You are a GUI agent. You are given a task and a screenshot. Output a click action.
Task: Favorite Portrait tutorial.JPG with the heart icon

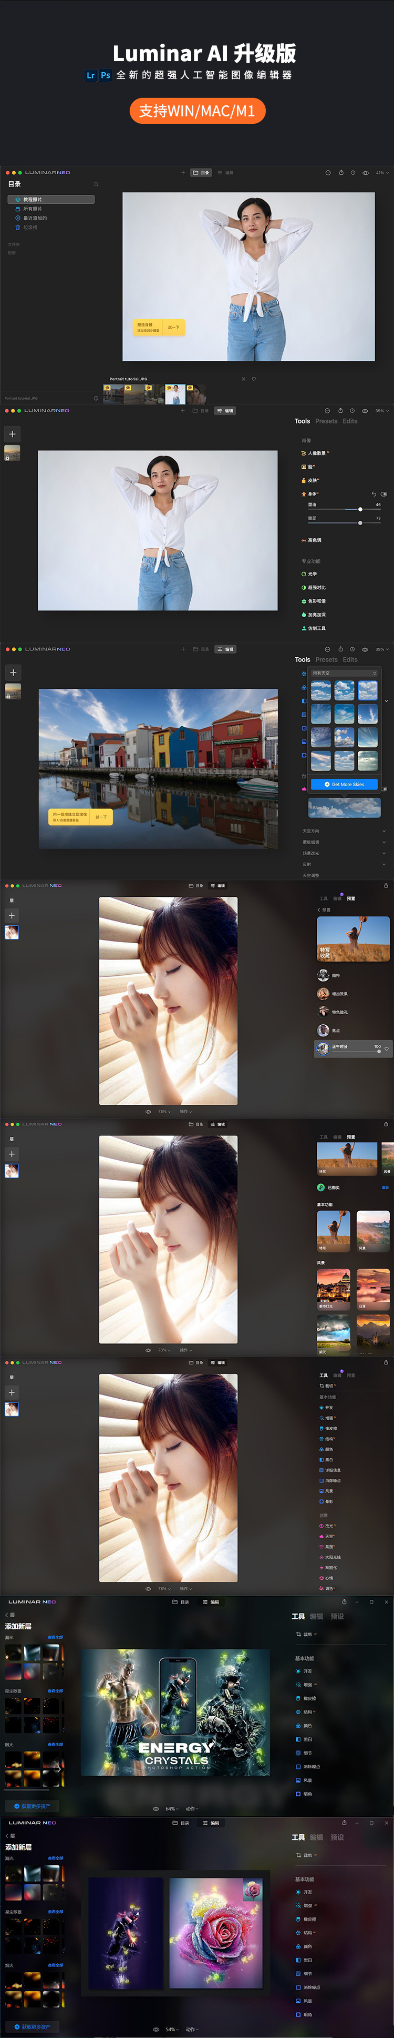253,379
